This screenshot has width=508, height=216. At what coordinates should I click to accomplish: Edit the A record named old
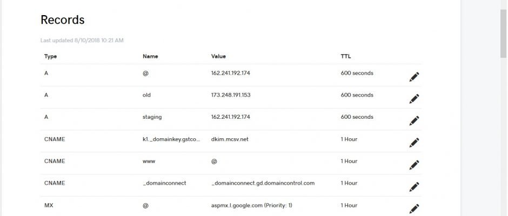(414, 99)
